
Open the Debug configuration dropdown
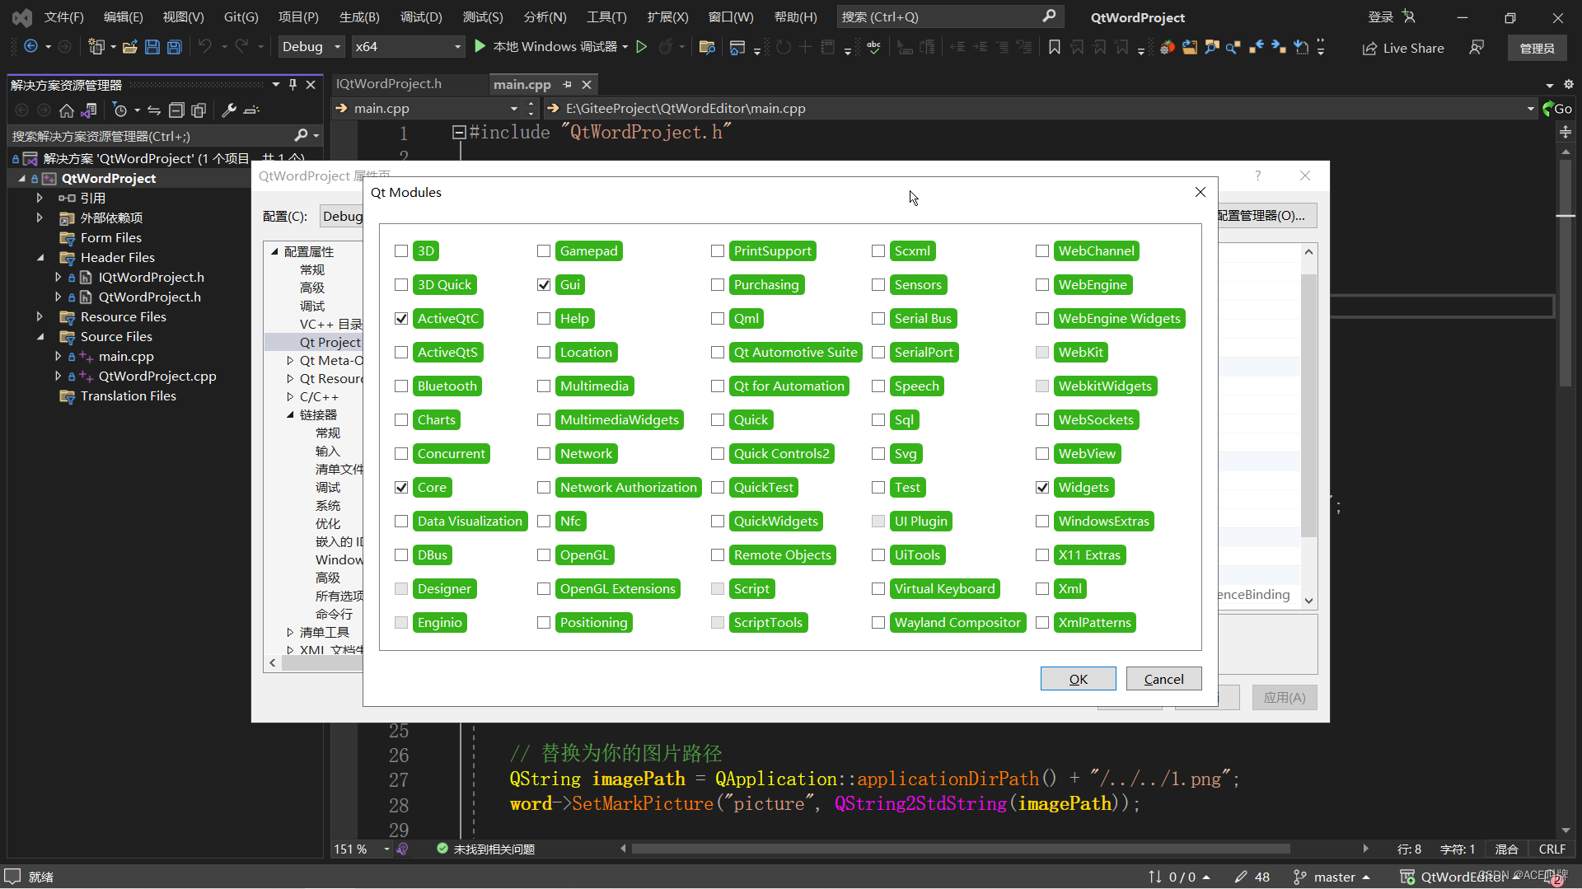[x=310, y=47]
